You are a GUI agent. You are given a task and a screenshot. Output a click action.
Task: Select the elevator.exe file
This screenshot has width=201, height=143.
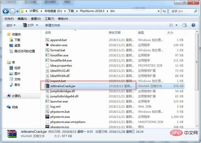58,45
